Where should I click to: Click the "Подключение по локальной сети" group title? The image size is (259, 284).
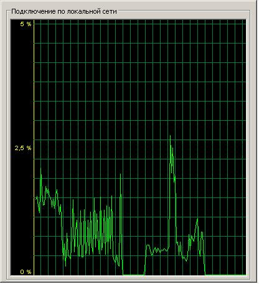coord(64,11)
